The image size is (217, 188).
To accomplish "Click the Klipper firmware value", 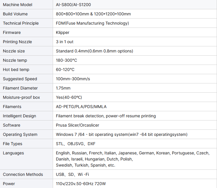I will pyautogui.click(x=63, y=32).
